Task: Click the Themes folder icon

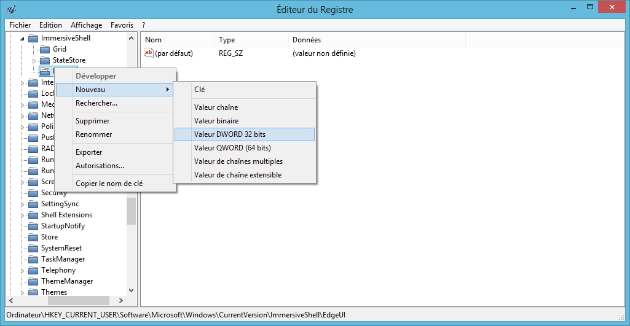Action: (x=33, y=292)
